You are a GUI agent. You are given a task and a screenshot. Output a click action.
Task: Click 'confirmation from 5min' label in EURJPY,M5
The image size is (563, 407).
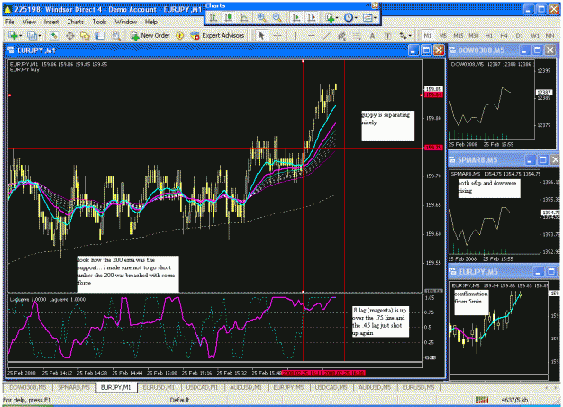(x=471, y=303)
